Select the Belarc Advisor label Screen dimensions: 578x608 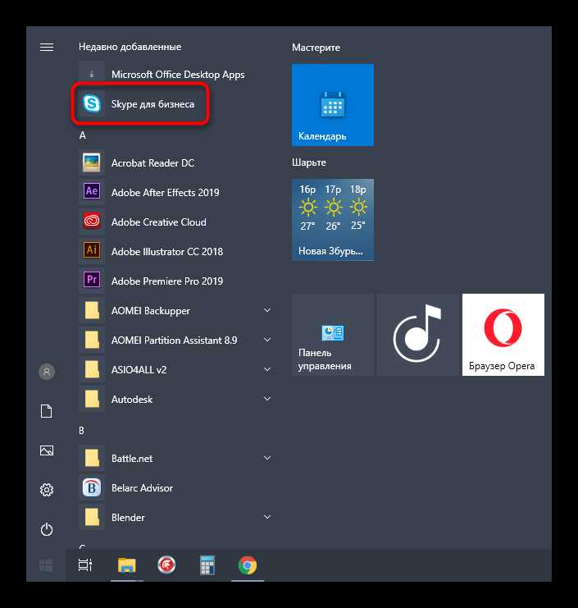coord(142,488)
